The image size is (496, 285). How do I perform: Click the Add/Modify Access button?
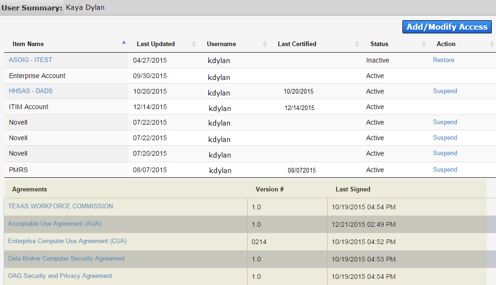click(x=447, y=27)
